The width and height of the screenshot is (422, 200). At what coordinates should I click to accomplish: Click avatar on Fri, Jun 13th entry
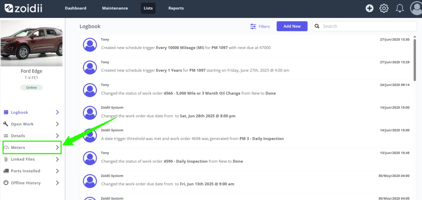pos(90,181)
